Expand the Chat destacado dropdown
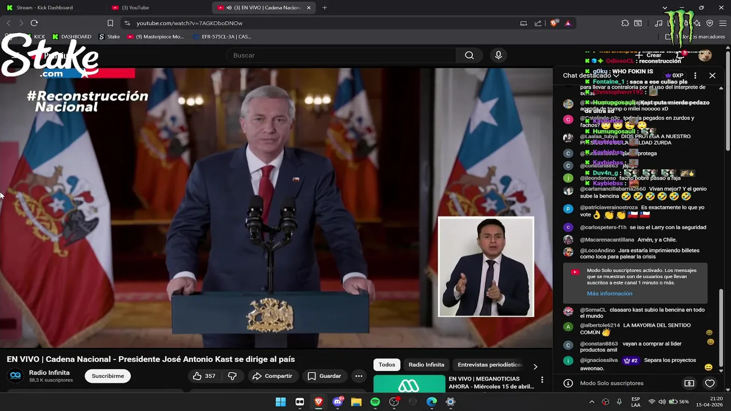 pos(591,75)
